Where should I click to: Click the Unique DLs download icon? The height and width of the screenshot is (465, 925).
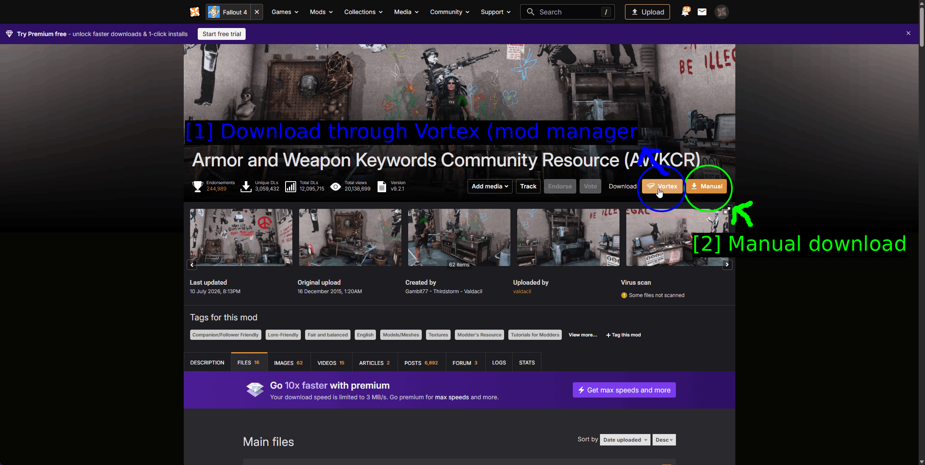click(246, 186)
